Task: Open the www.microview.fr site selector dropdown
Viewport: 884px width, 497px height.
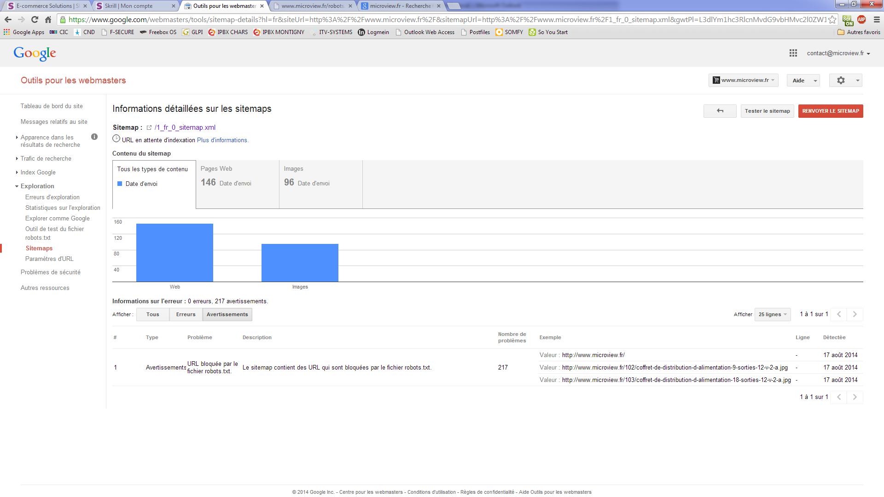Action: pyautogui.click(x=743, y=81)
